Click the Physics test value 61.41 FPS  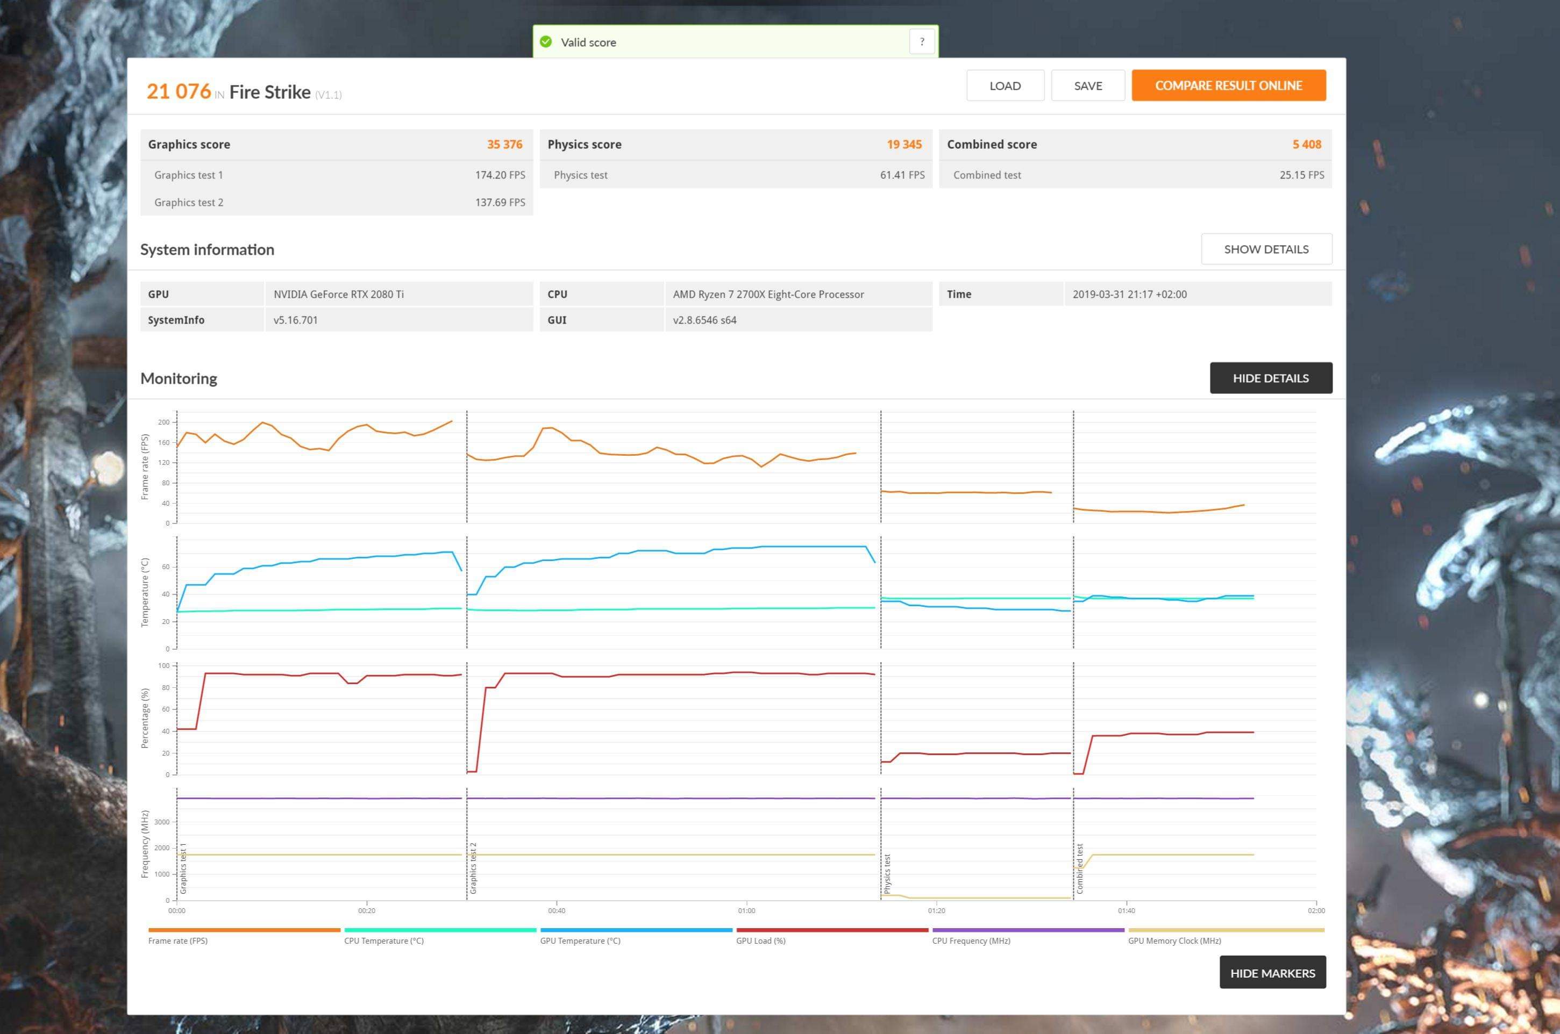(902, 175)
